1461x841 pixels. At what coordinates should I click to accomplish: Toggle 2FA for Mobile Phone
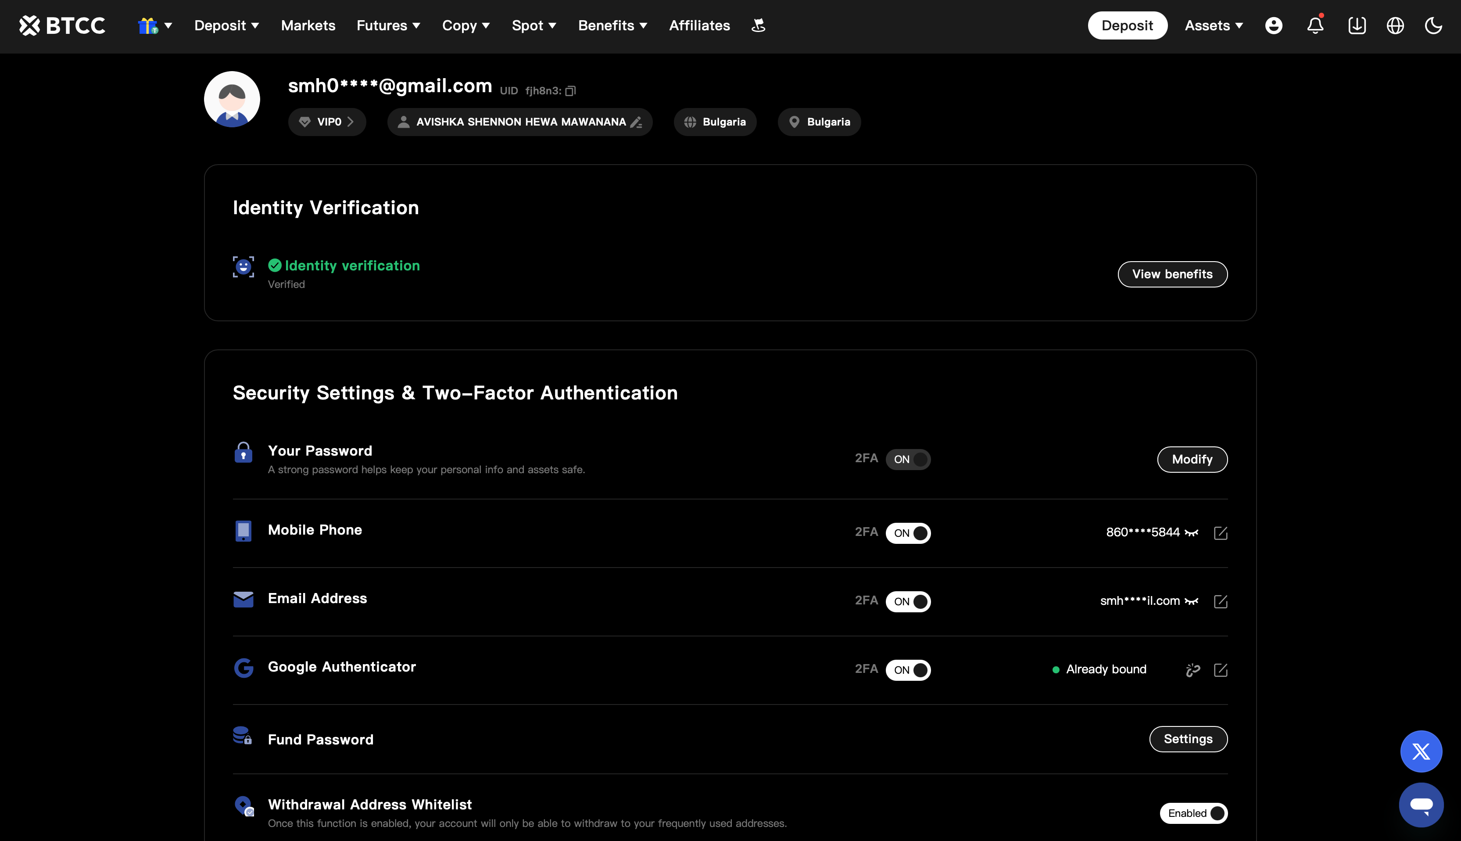click(908, 532)
